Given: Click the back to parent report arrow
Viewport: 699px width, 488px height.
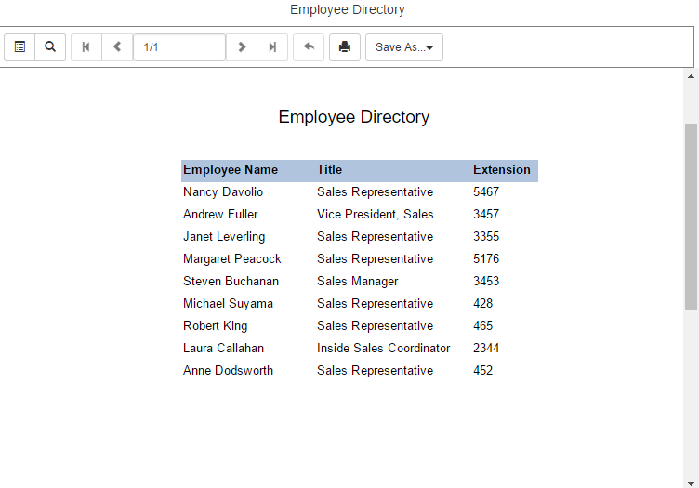Looking at the screenshot, I should pyautogui.click(x=309, y=46).
